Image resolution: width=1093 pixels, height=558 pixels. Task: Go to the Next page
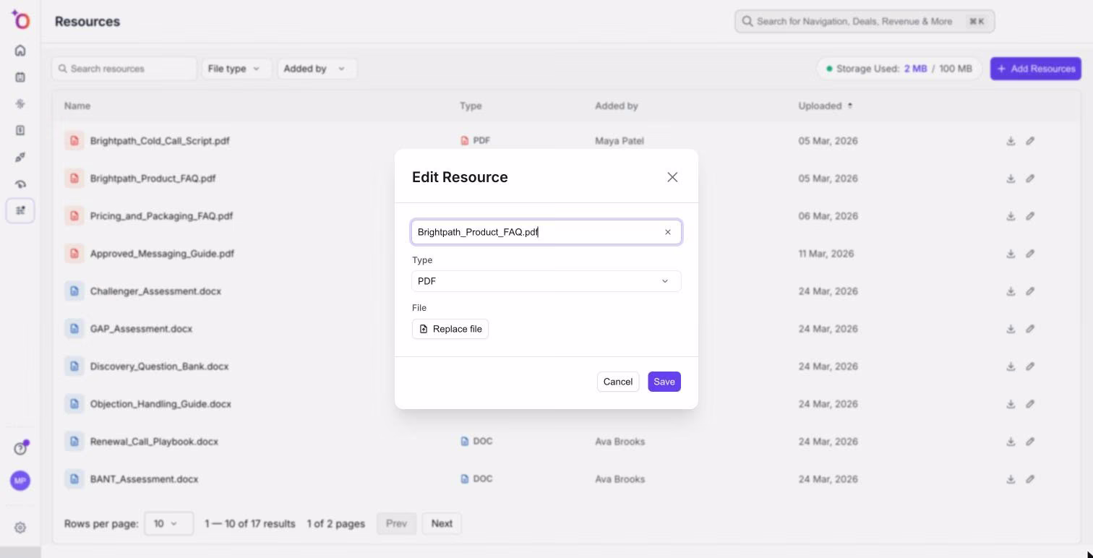pyautogui.click(x=442, y=523)
